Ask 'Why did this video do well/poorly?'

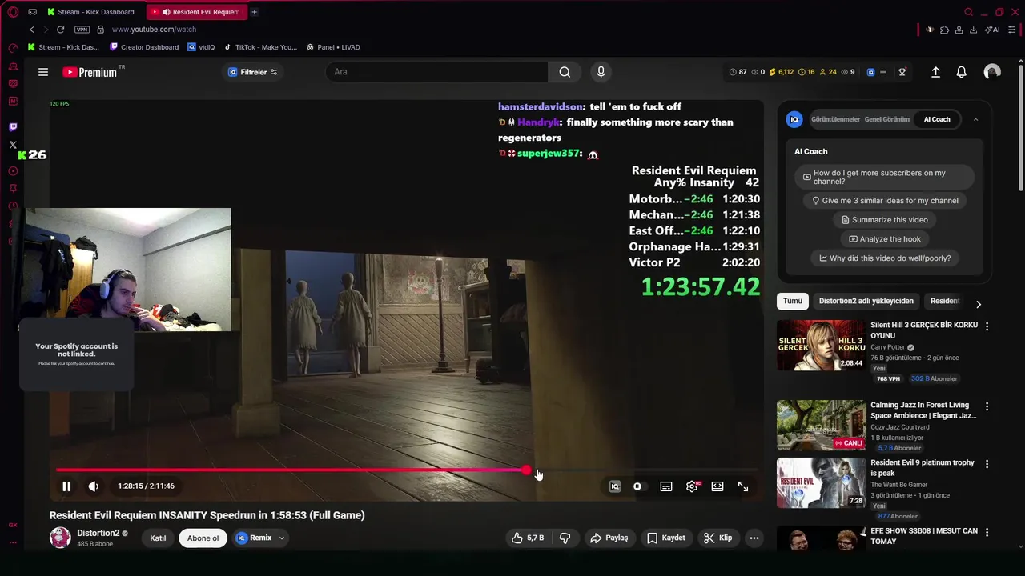click(884, 258)
